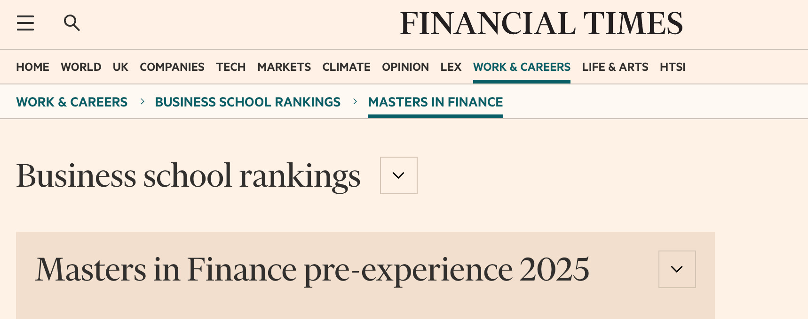Open the LIFE & ARTS section

pos(615,67)
